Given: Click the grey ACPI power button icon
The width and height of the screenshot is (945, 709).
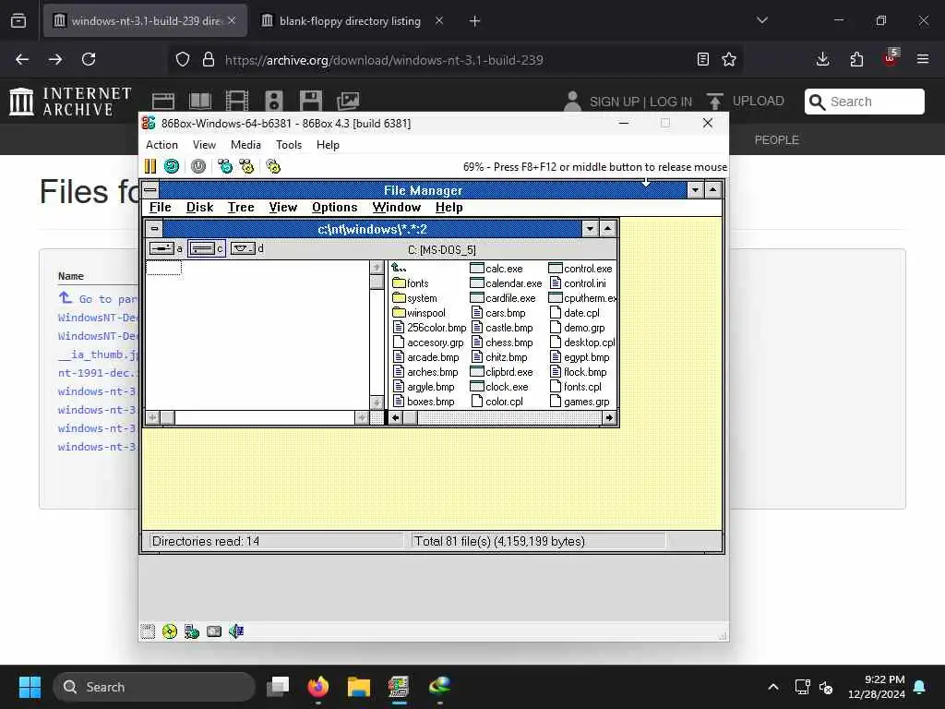Looking at the screenshot, I should point(198,166).
